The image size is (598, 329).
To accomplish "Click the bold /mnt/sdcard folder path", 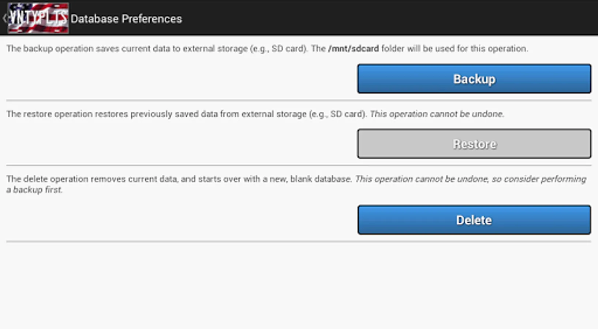I will [354, 49].
